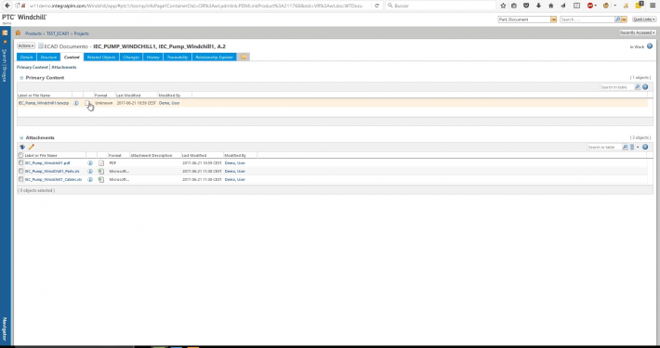Open the Pocket icon in browser toolbar

526,6
